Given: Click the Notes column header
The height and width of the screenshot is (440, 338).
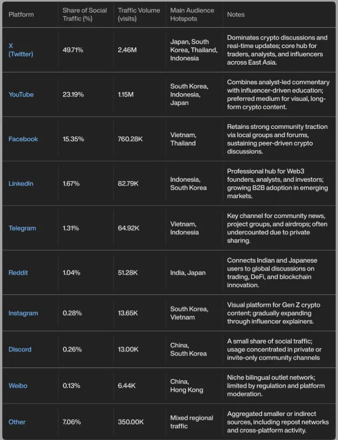Looking at the screenshot, I should point(236,14).
